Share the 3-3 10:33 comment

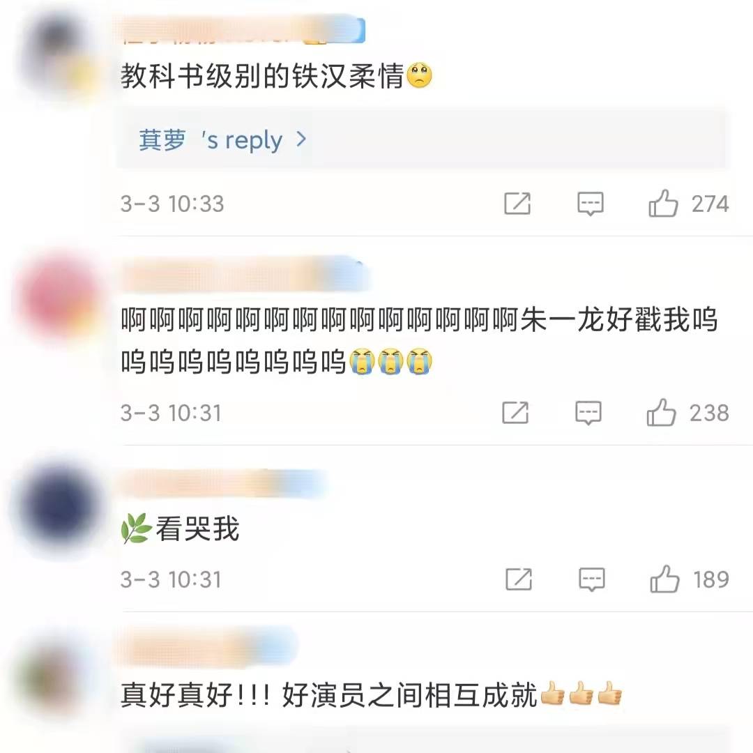[x=517, y=204]
